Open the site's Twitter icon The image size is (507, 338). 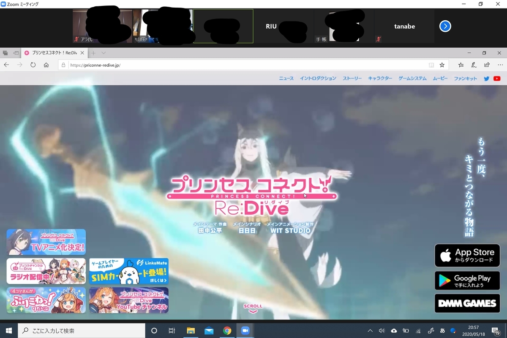point(487,79)
